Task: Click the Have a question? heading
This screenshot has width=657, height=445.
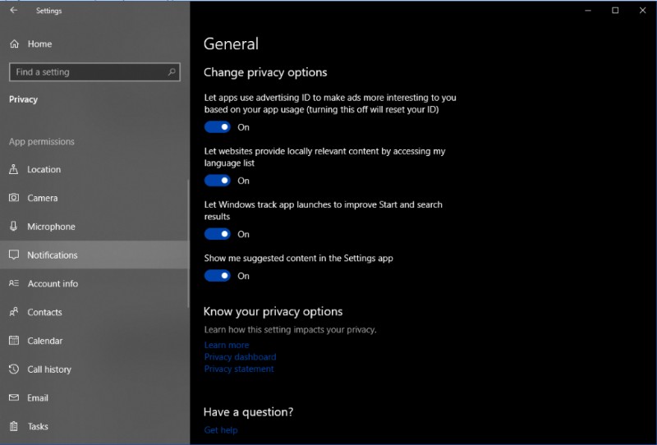Action: click(248, 412)
